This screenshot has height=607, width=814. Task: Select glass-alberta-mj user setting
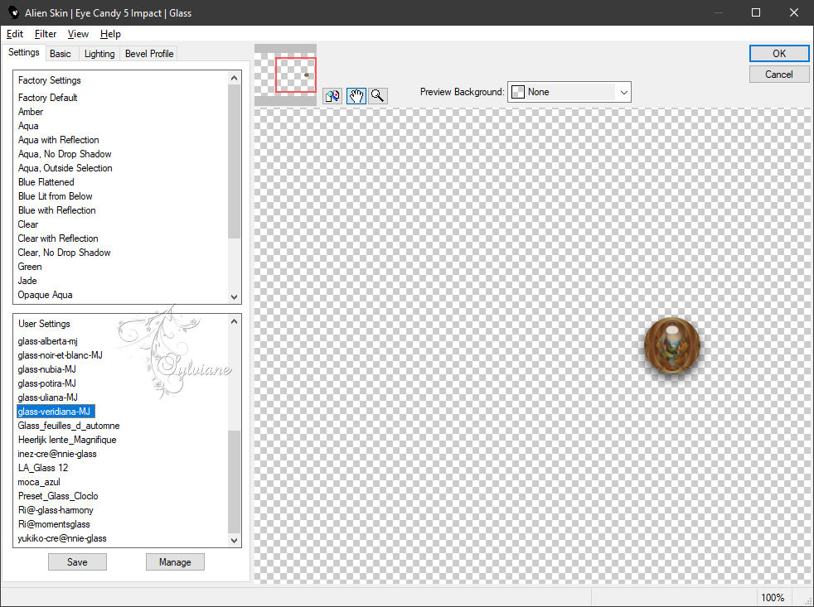click(48, 341)
